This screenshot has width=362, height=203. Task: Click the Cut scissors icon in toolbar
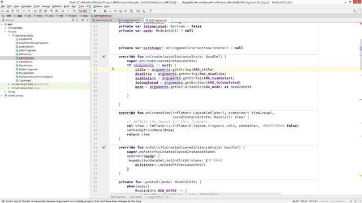coord(35,11)
